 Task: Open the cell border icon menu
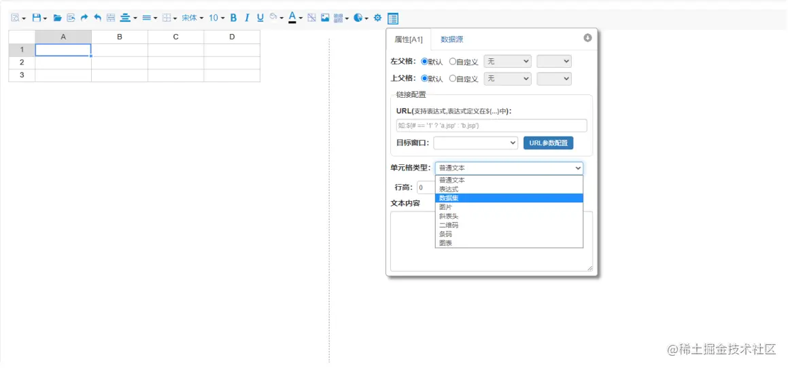169,18
